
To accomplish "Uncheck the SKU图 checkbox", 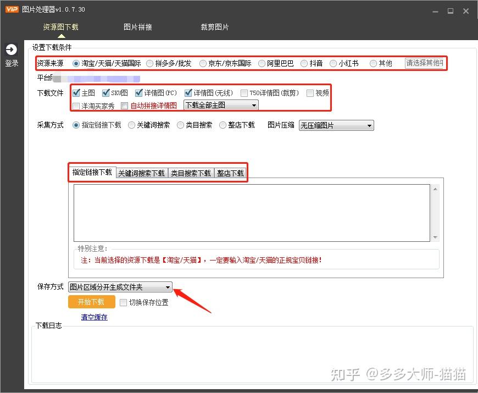I will click(107, 93).
